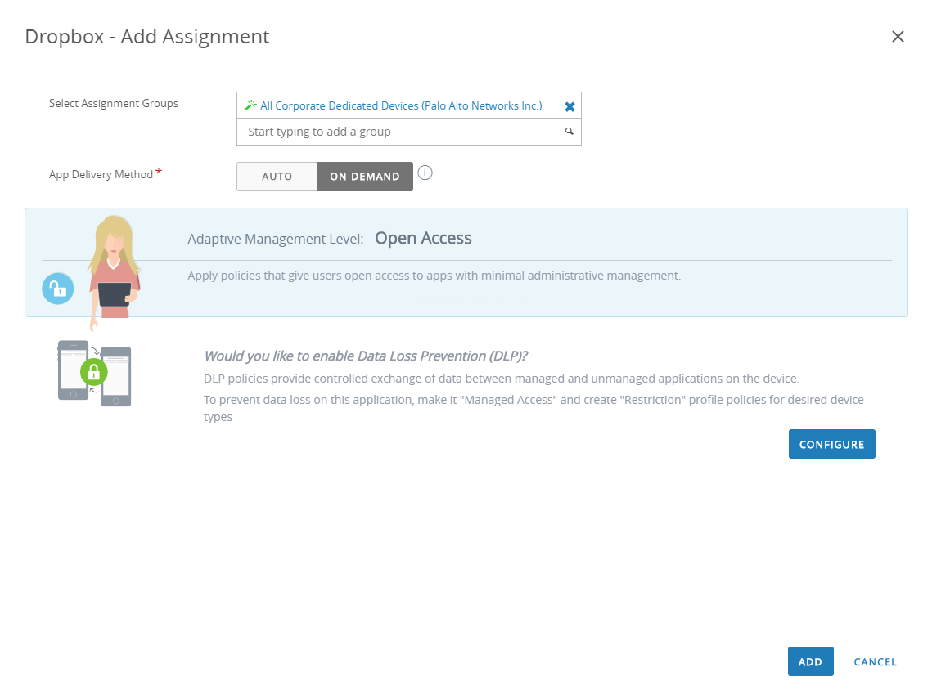Click the blue unlocked padlock icon
The height and width of the screenshot is (699, 932).
click(x=57, y=289)
